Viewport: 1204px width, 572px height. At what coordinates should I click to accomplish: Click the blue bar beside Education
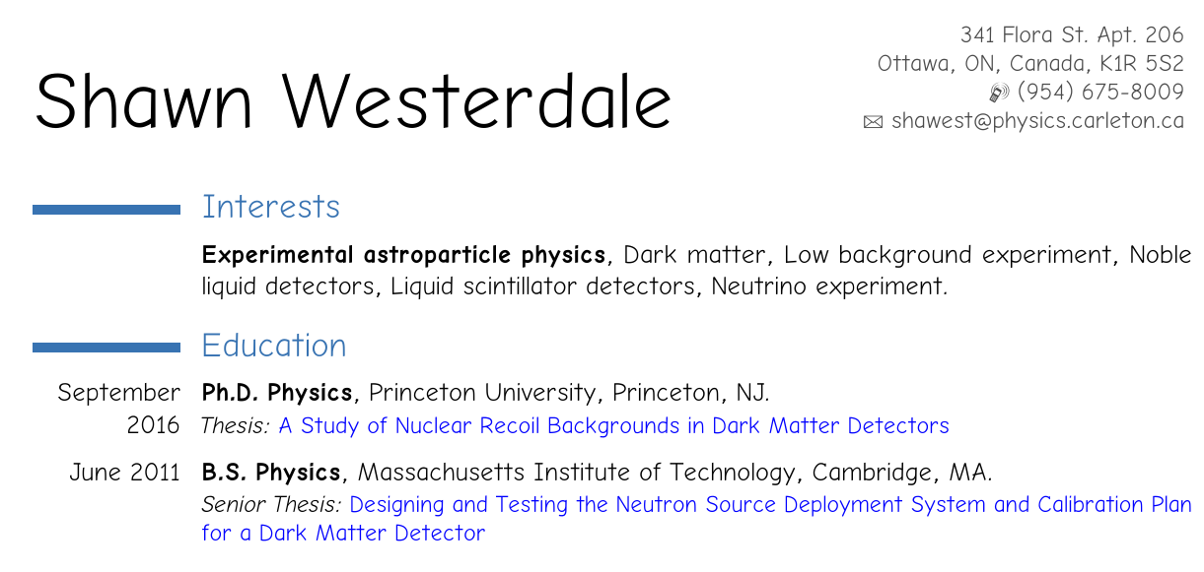(106, 347)
